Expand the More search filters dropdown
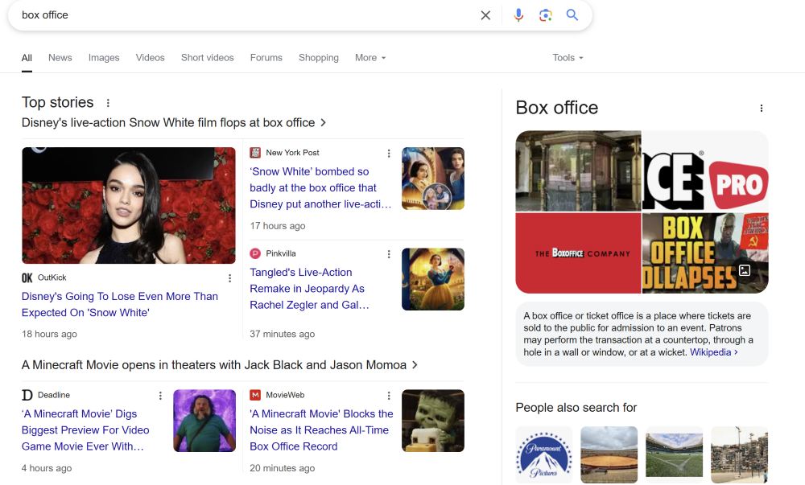Viewport: 805px width, 485px height. coord(370,58)
